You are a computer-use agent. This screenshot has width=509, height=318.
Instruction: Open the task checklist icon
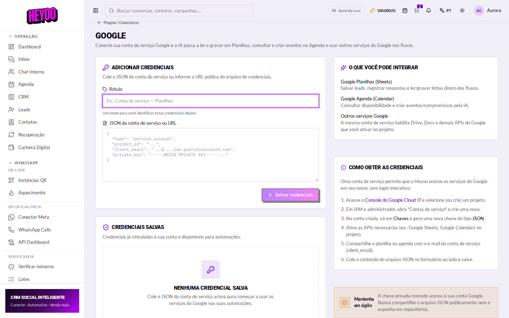pos(417,11)
